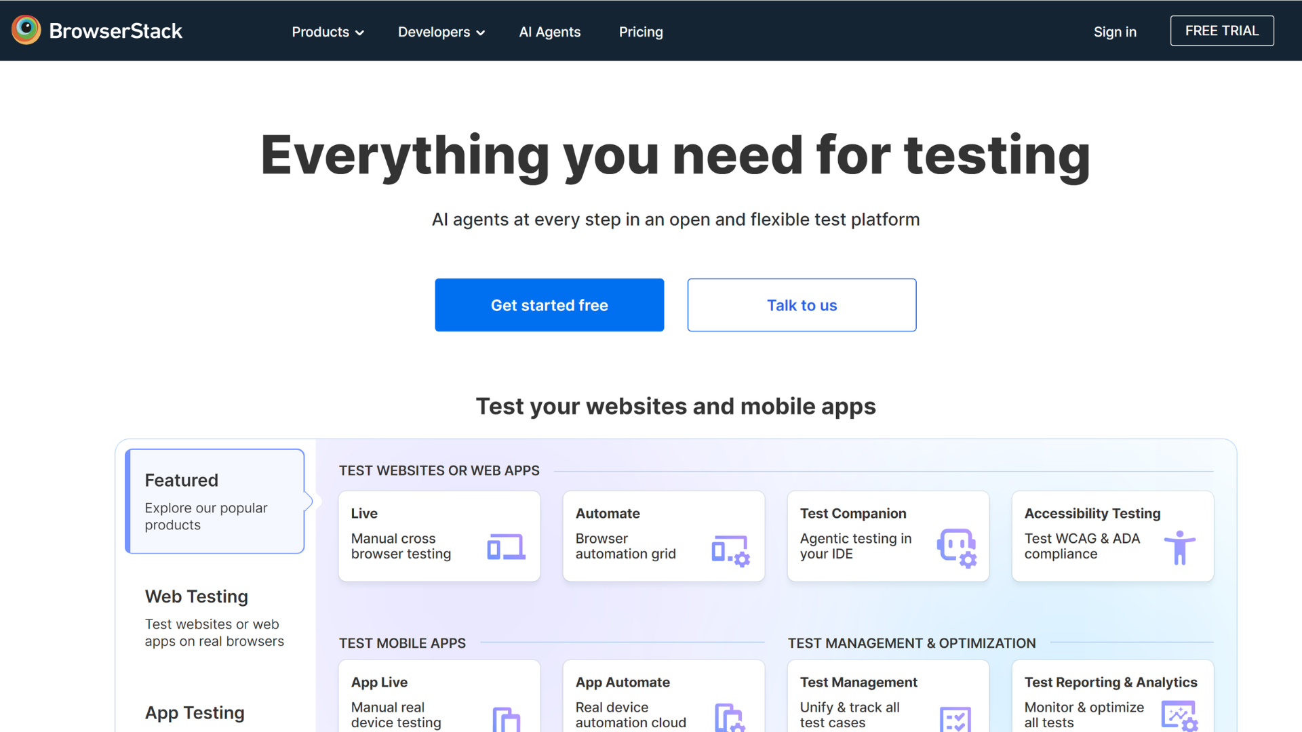The width and height of the screenshot is (1302, 732).
Task: Click the Sign in link
Action: (x=1115, y=32)
